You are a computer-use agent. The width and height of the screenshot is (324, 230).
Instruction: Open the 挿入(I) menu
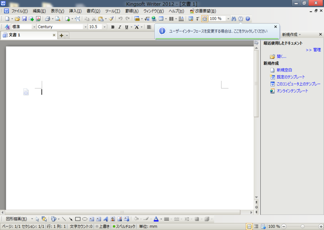75,11
